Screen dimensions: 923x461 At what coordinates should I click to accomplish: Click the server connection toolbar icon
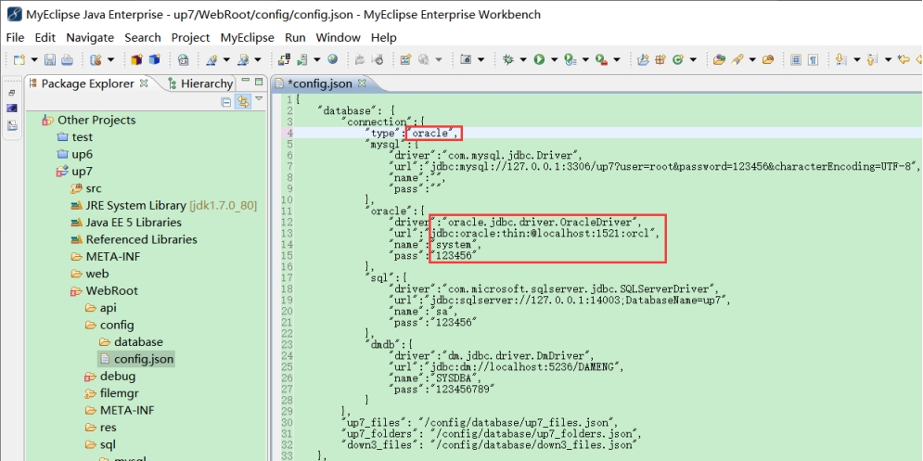click(x=284, y=59)
